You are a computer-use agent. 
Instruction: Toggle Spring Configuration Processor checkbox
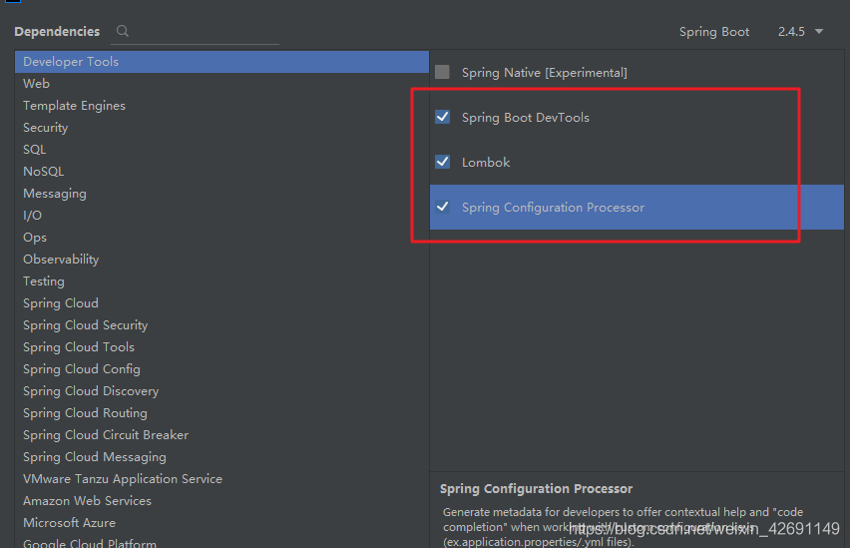(x=442, y=208)
